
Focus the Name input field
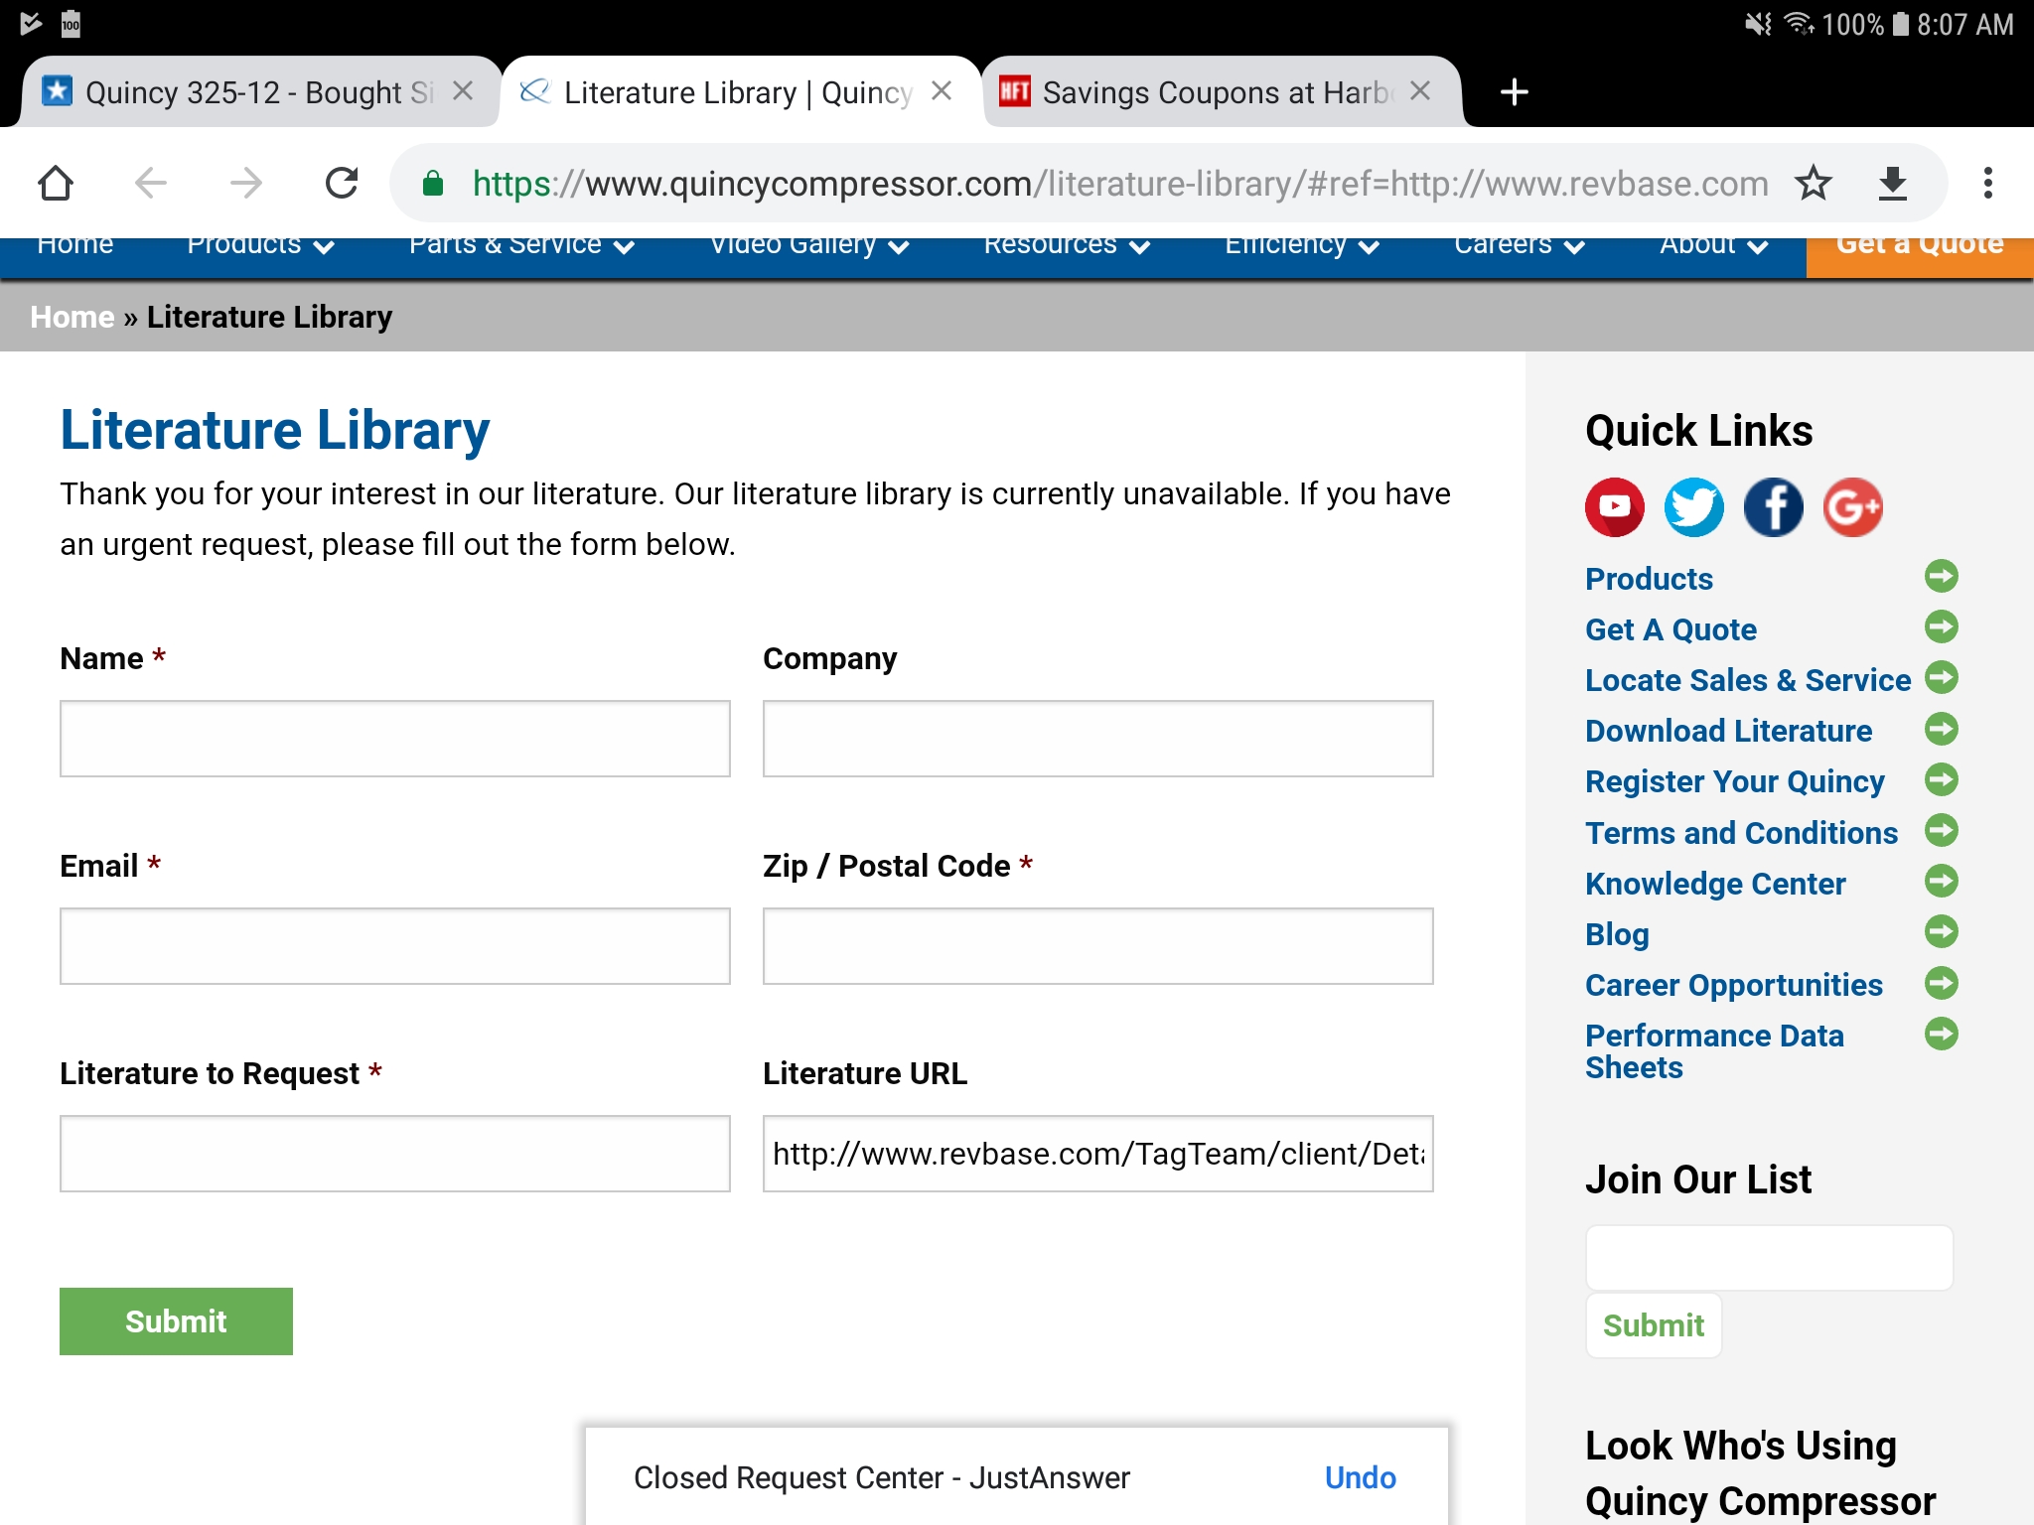click(x=395, y=739)
